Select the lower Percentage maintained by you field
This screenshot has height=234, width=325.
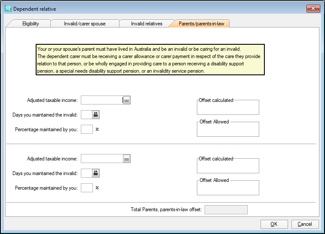click(x=86, y=188)
